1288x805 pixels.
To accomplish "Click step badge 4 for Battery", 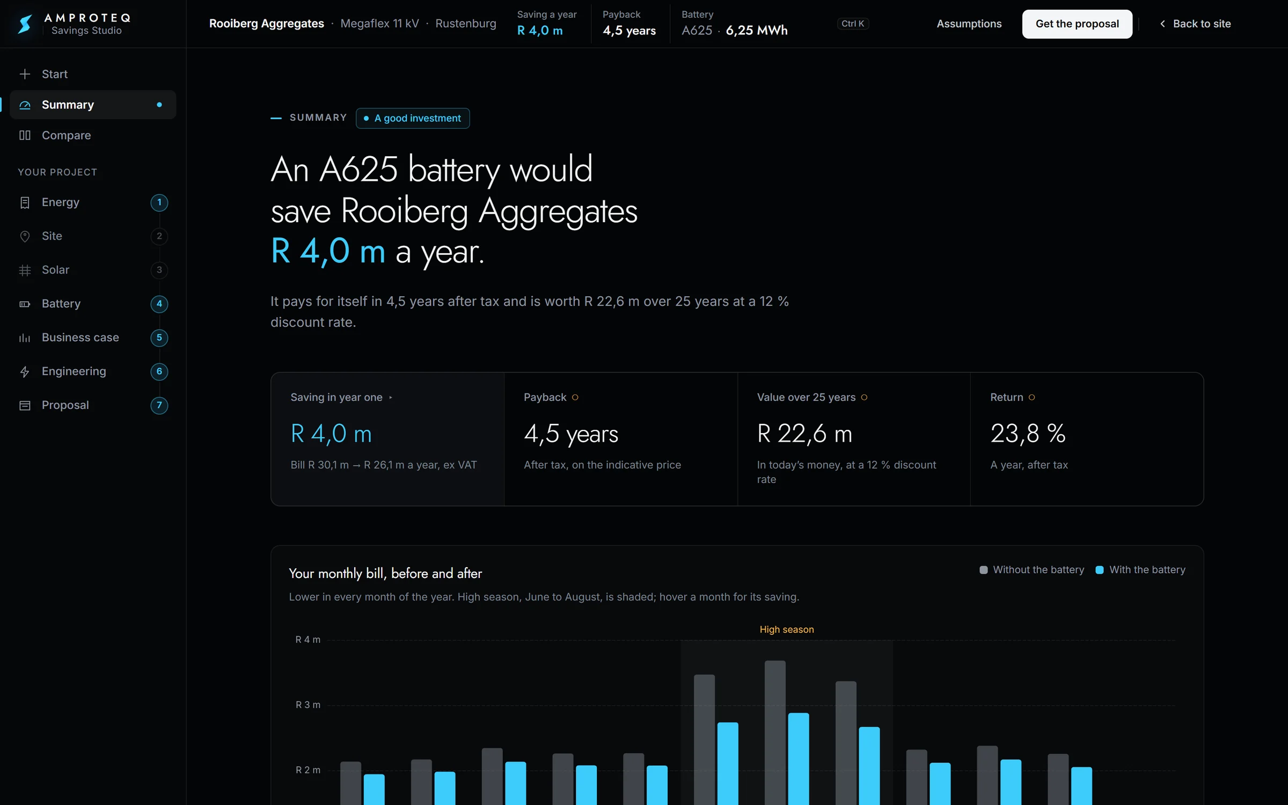I will click(159, 304).
